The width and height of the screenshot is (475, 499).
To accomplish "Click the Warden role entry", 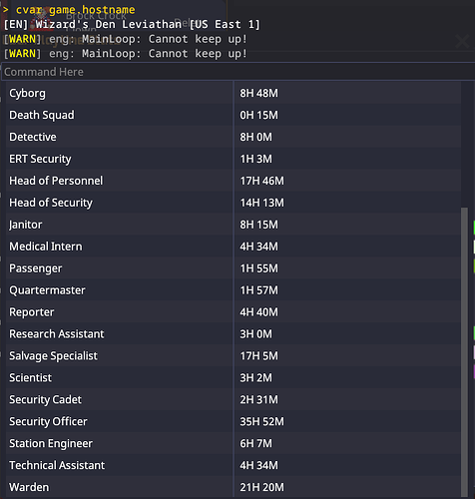I will coord(29,487).
